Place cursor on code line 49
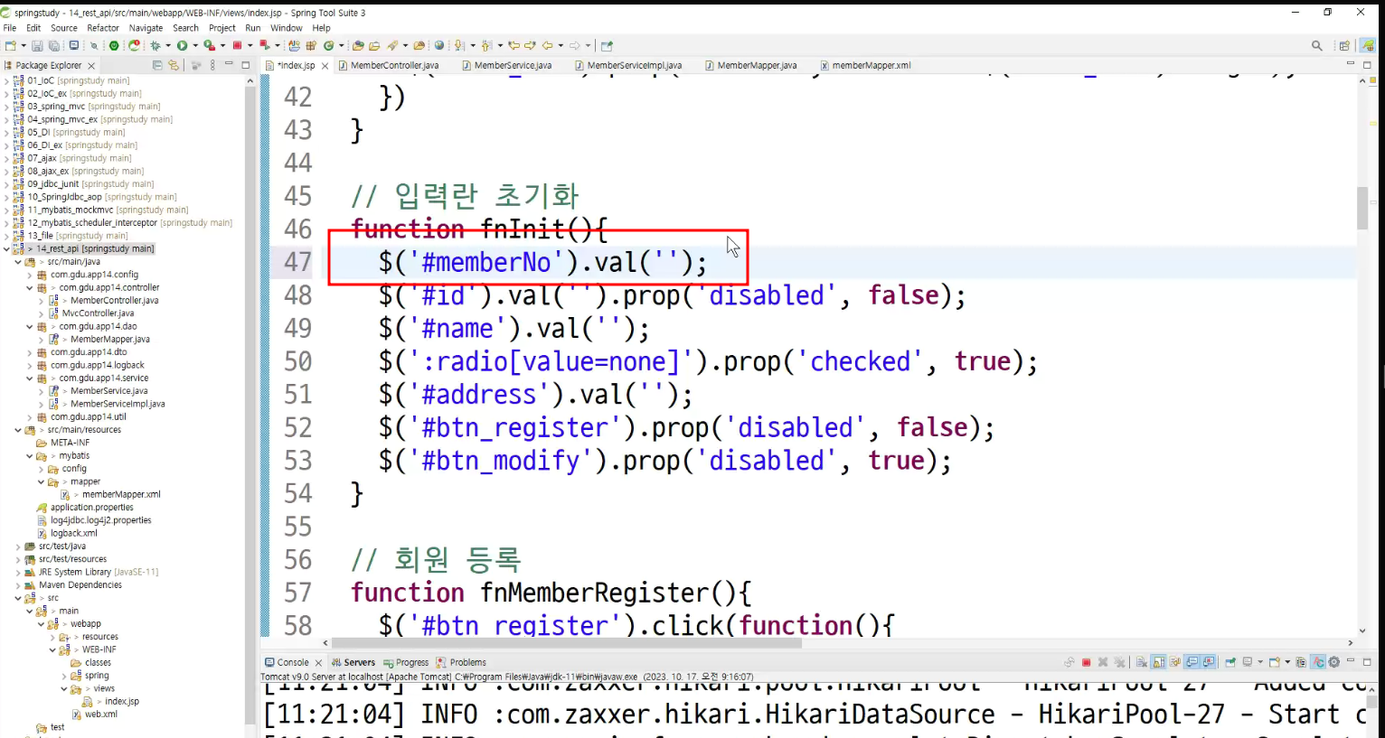 513,328
